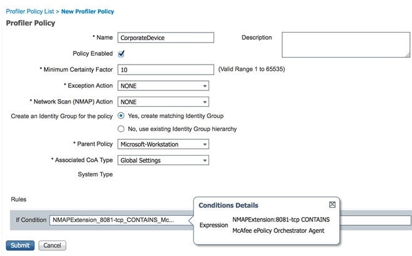Click the 'NMAPExtension:8081-tcp CONTAINS' expression text
The width and height of the screenshot is (412, 256).
pos(281,220)
